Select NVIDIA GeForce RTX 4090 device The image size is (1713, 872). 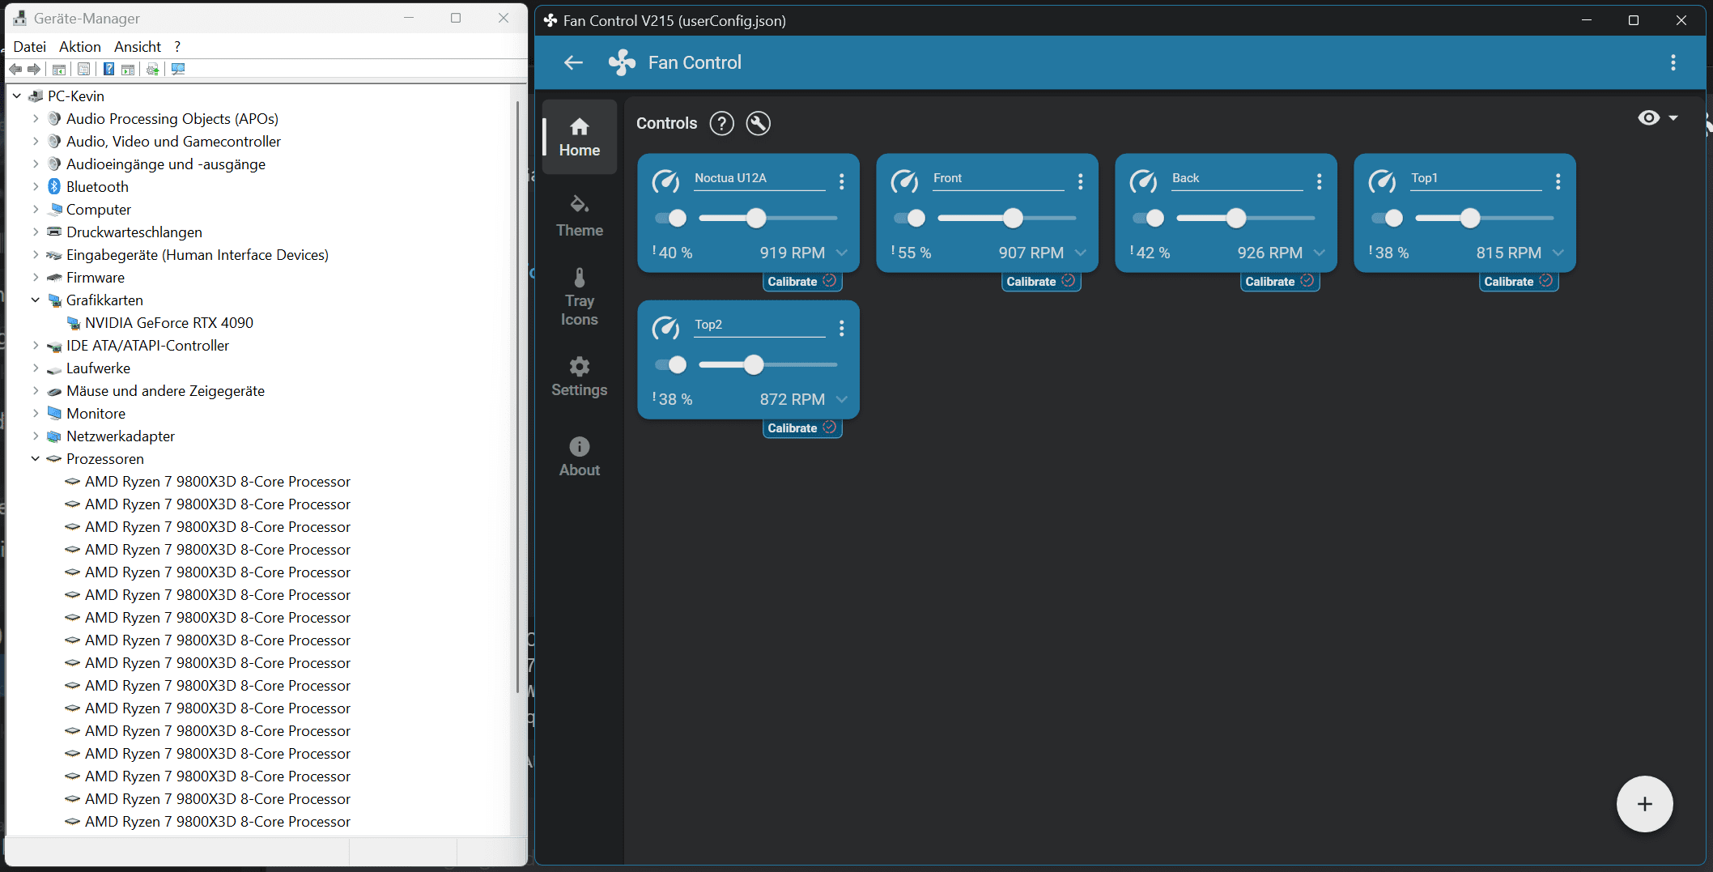(168, 322)
